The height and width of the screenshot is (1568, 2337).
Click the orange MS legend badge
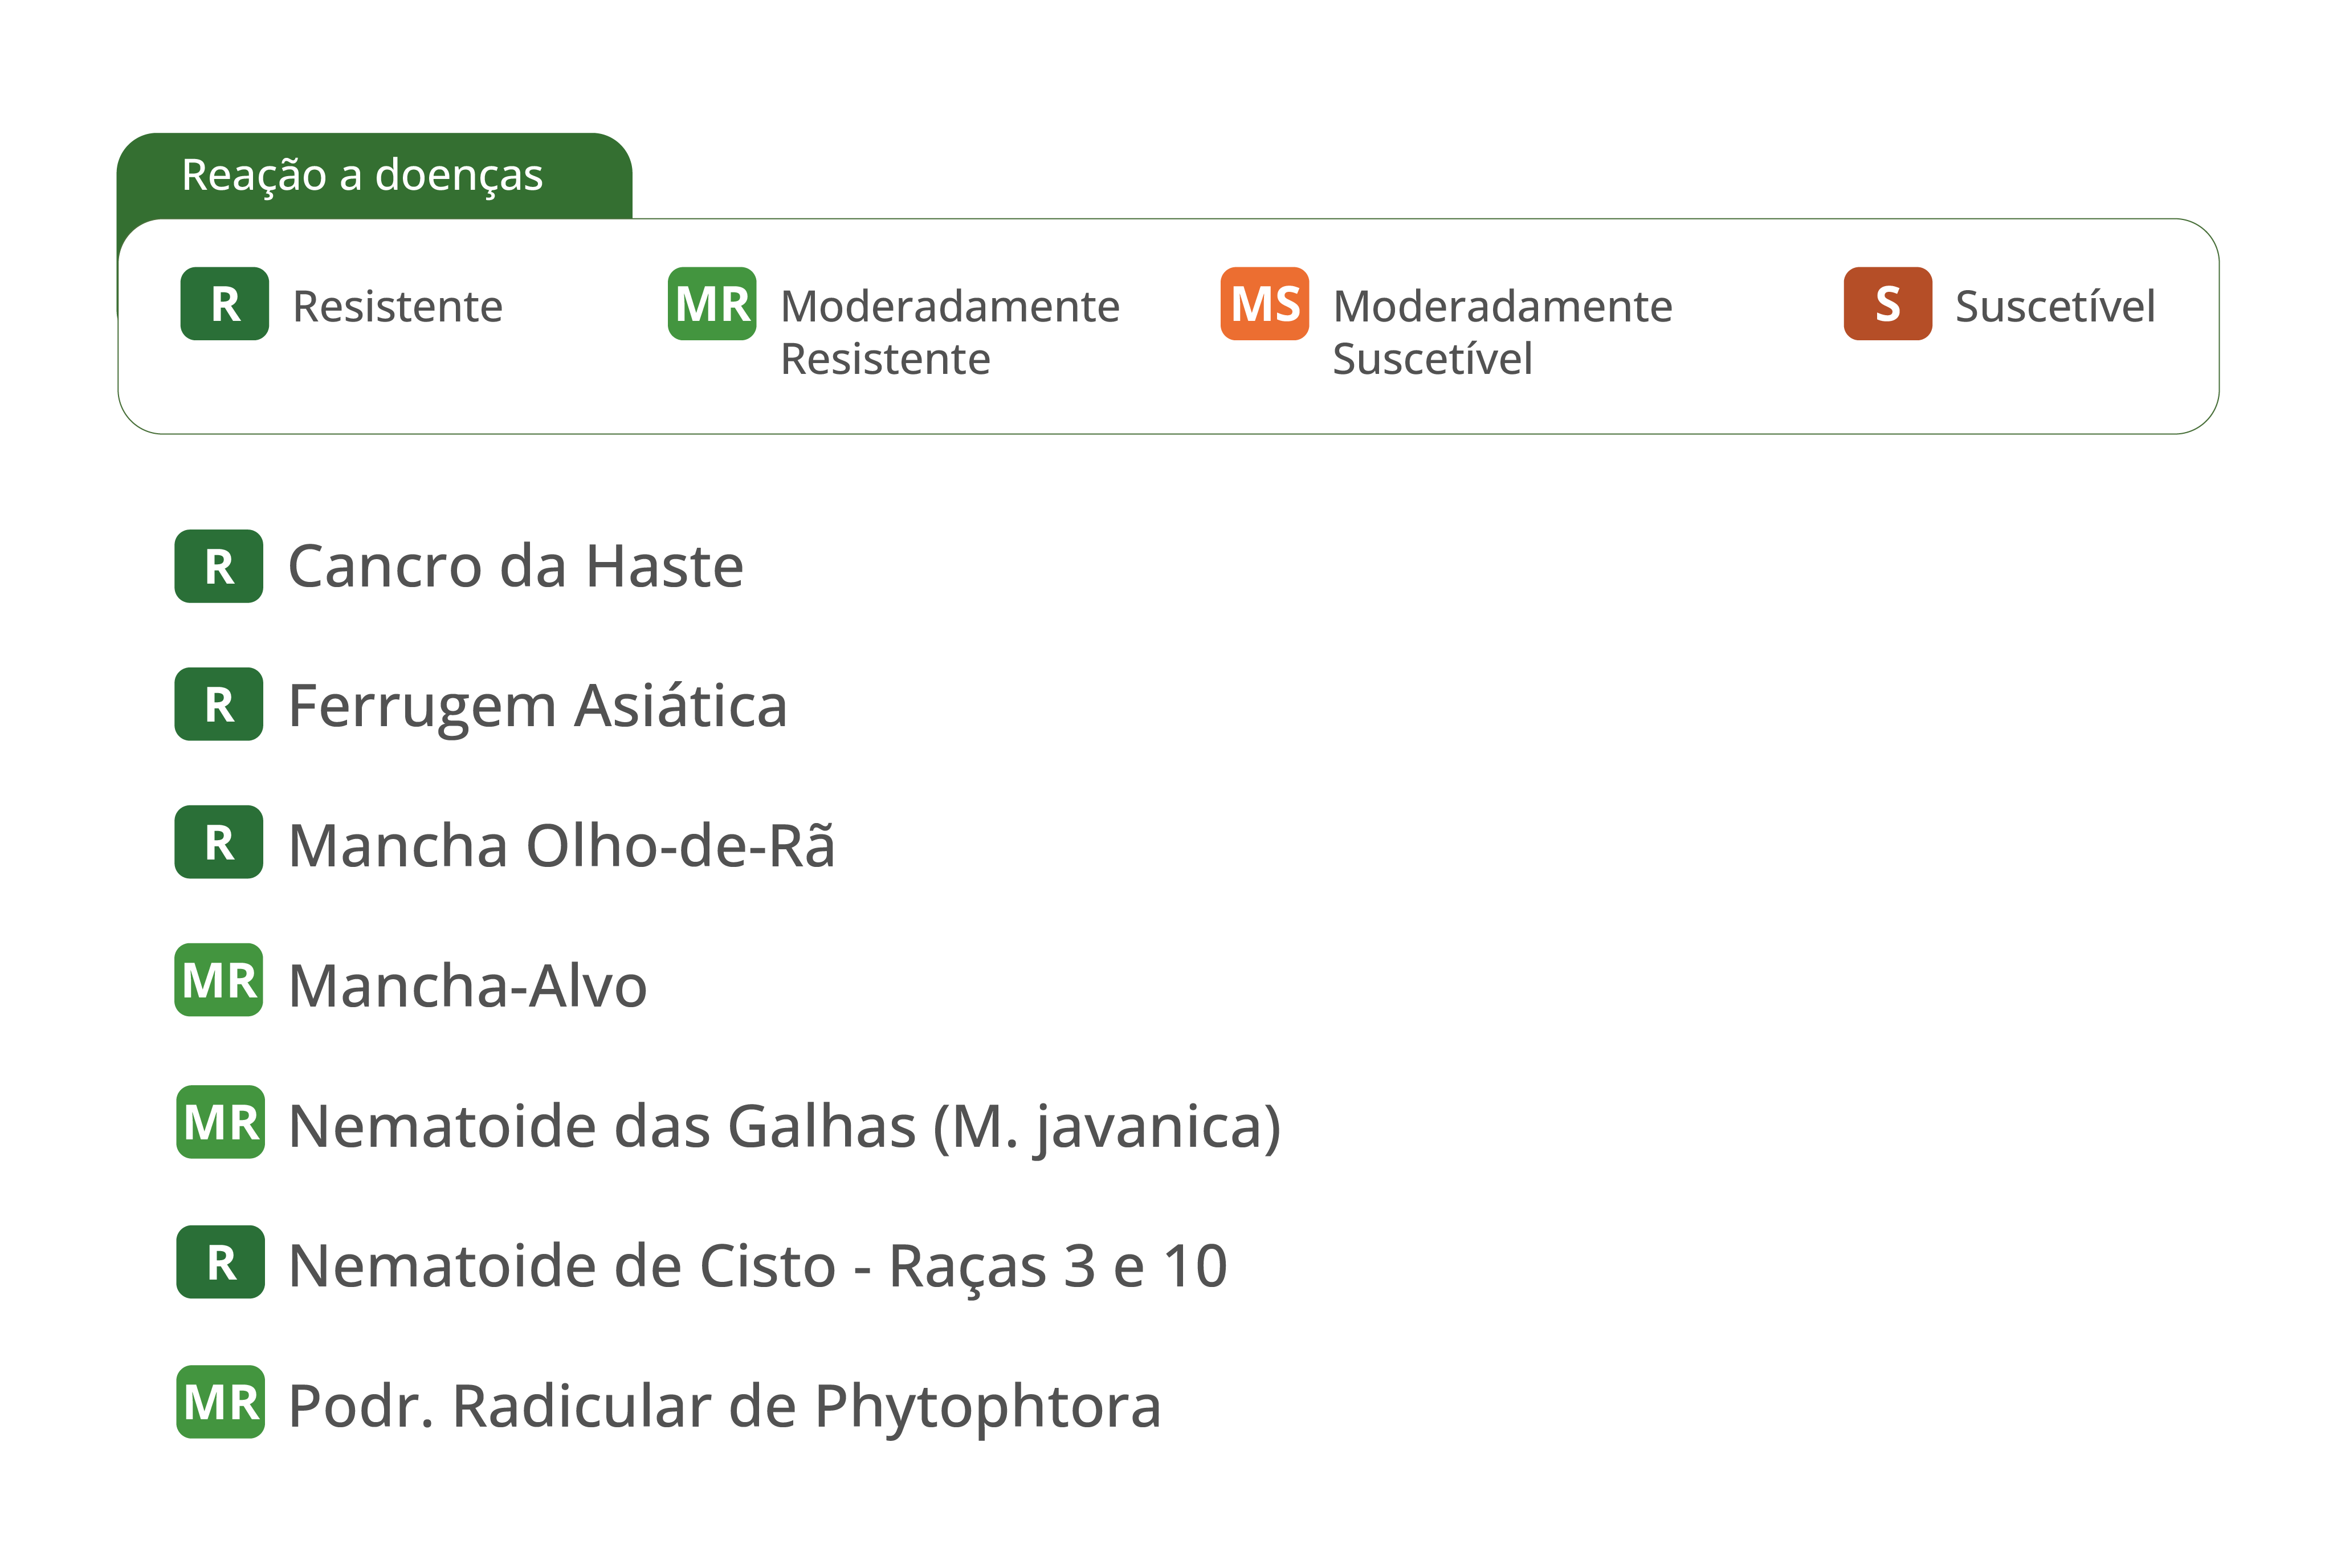tap(1265, 304)
